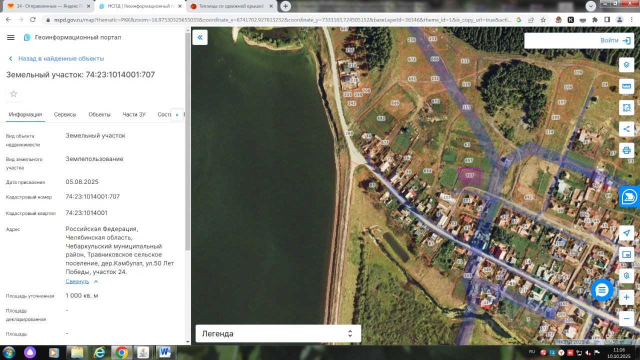Open Chrome extensions puzzle icon
Screen dimensions: 640x360
(x=594, y=19)
